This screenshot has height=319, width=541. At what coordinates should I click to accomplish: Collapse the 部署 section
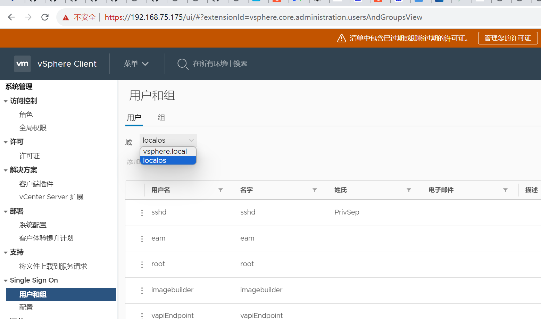[6, 212]
